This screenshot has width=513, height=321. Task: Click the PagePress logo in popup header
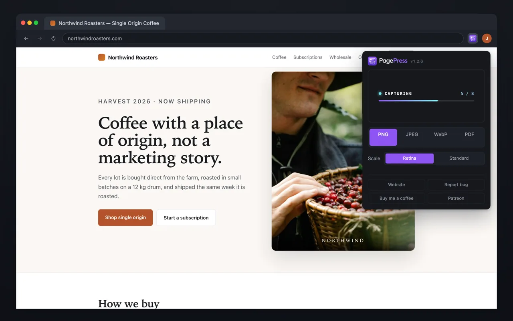coord(372,61)
